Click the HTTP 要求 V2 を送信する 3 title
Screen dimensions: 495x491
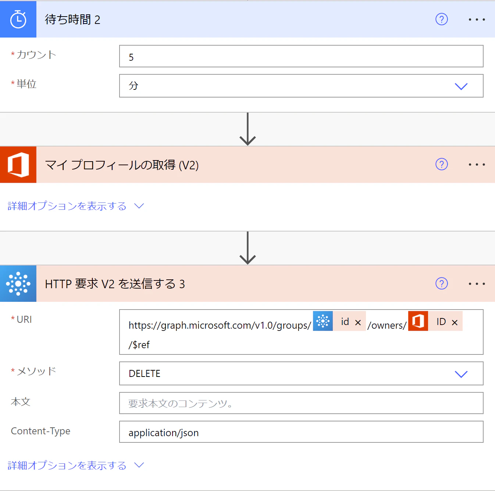[x=115, y=284]
